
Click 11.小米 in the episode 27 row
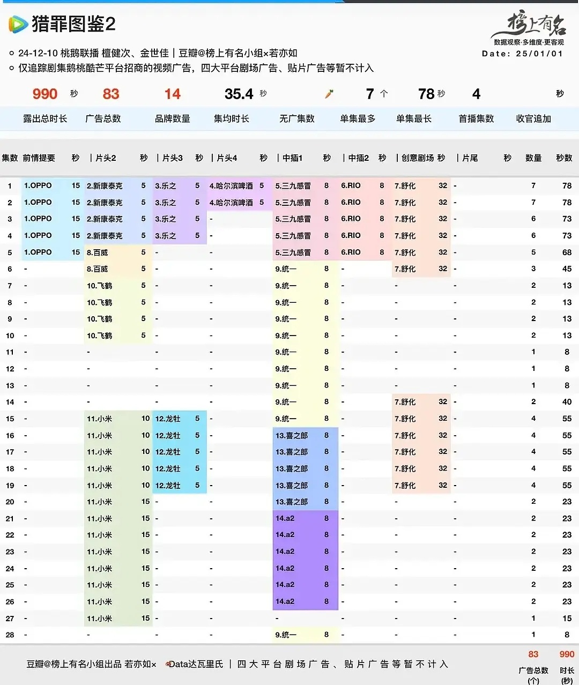(x=100, y=618)
